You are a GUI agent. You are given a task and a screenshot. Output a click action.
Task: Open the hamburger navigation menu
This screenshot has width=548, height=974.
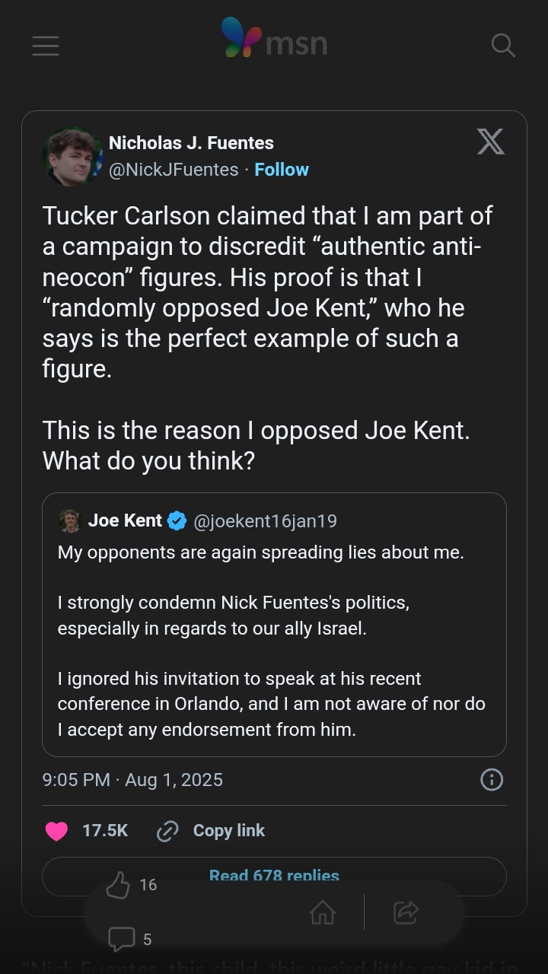46,46
